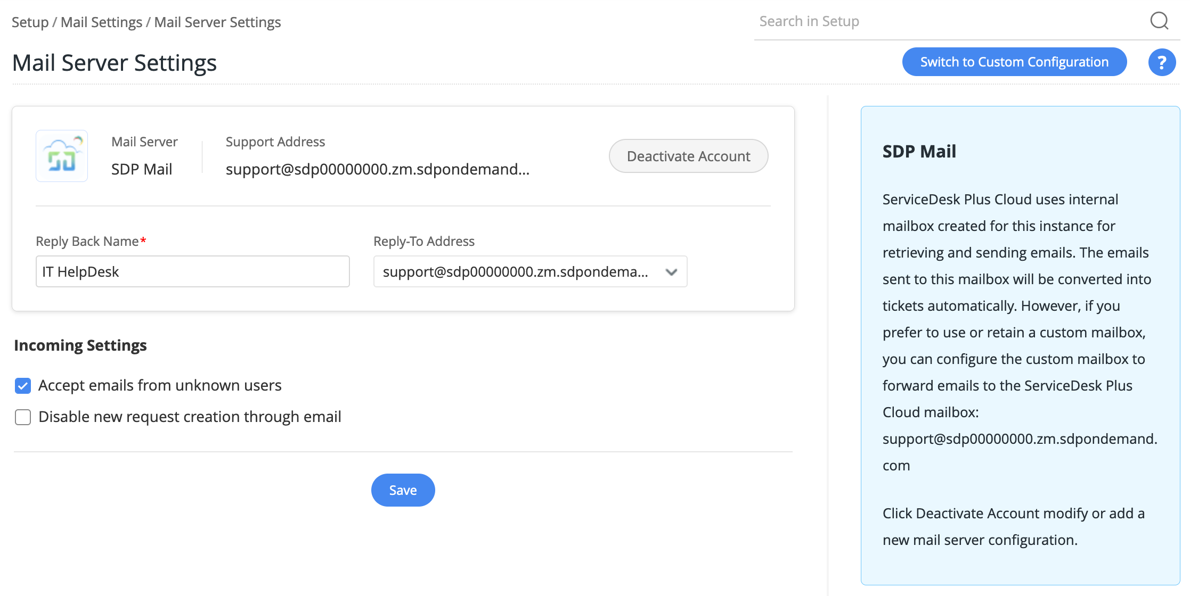Click the Mail Server Settings breadcrumb item
Image resolution: width=1190 pixels, height=596 pixels.
(x=217, y=22)
